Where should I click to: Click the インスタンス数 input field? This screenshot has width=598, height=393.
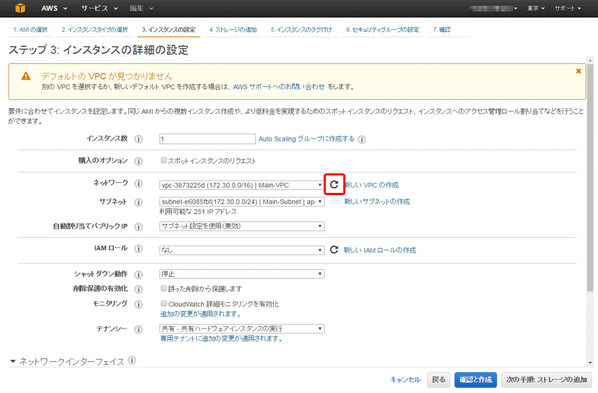pyautogui.click(x=207, y=139)
